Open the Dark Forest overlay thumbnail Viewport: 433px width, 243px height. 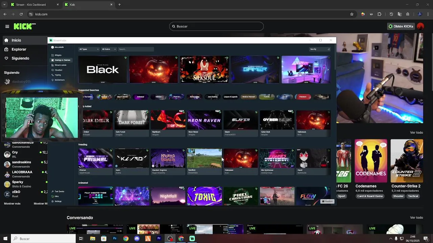132,123
